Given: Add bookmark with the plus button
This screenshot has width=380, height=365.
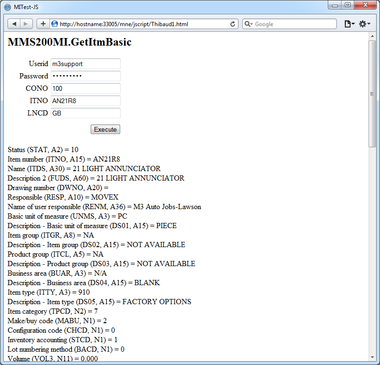Looking at the screenshot, I should coord(43,24).
